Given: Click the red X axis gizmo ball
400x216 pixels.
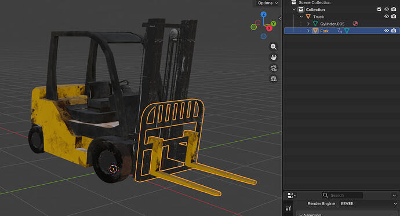Looking at the screenshot, I should [x=269, y=28].
